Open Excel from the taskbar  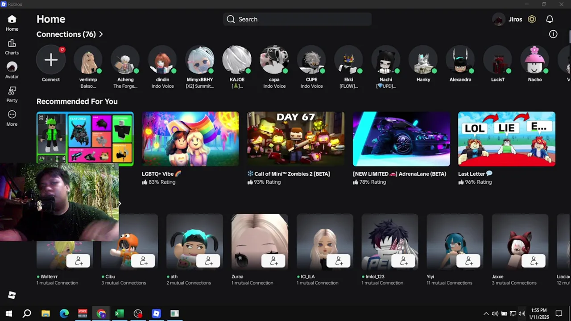coord(119,313)
